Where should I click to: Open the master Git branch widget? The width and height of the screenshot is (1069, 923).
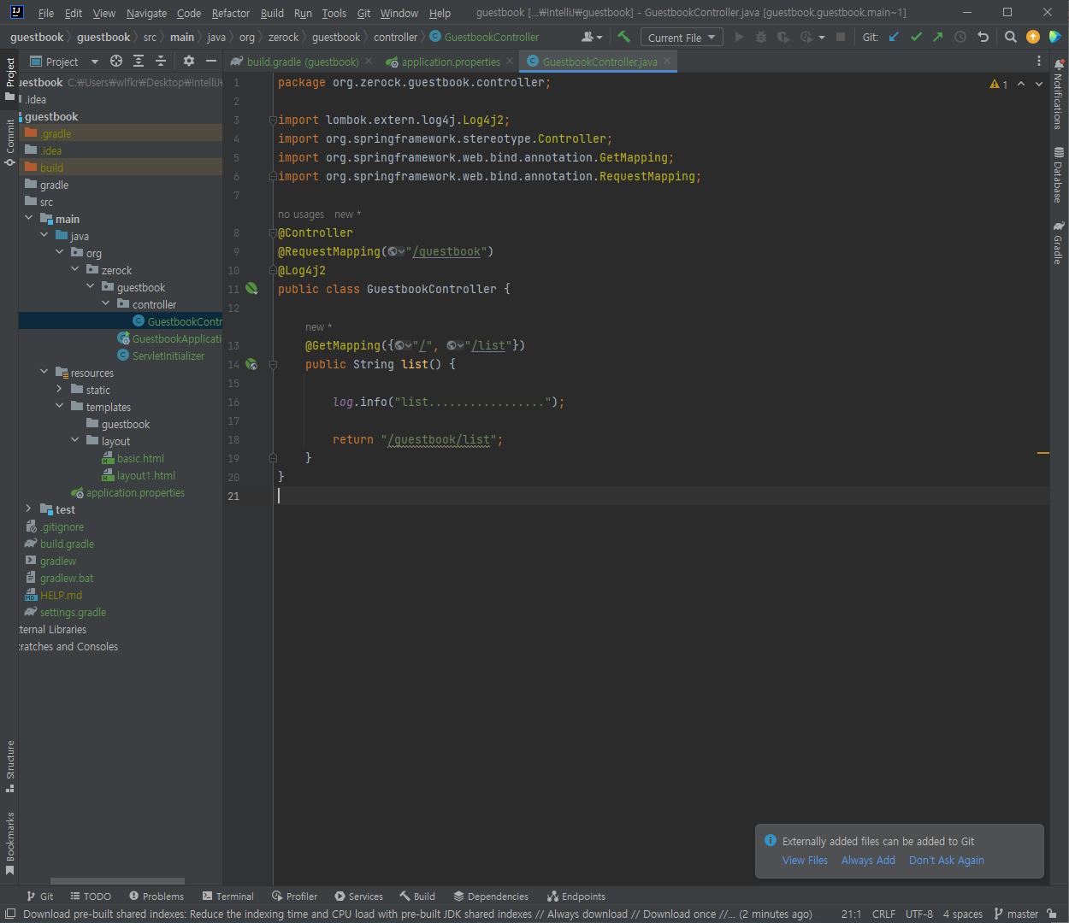1016,914
